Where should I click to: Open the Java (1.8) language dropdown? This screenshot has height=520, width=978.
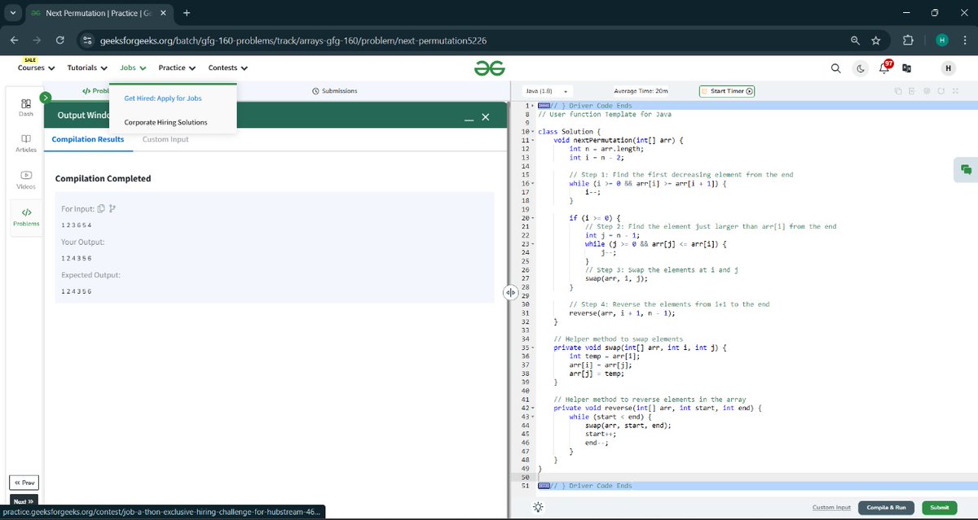tap(546, 91)
